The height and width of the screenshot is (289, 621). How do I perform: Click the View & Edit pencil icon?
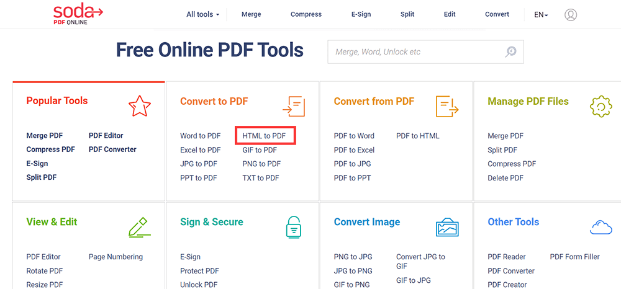pos(139,227)
